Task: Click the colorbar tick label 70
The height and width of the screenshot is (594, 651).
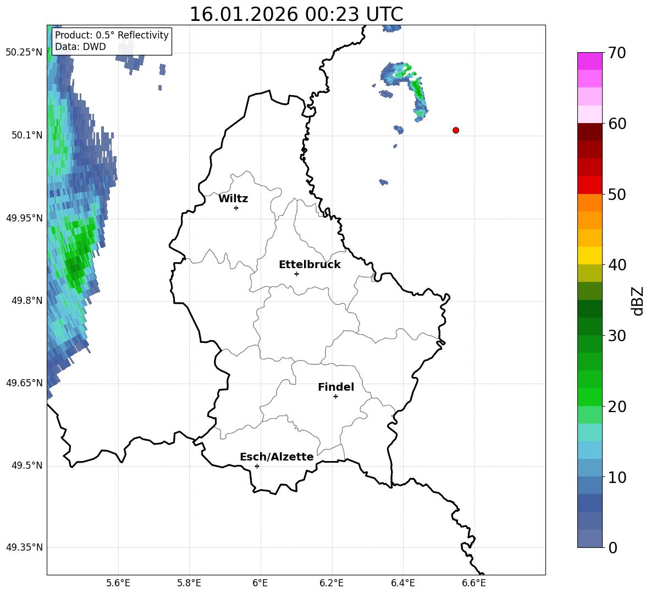Action: [617, 53]
